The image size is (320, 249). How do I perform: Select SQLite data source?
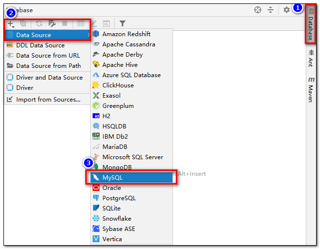point(132,208)
